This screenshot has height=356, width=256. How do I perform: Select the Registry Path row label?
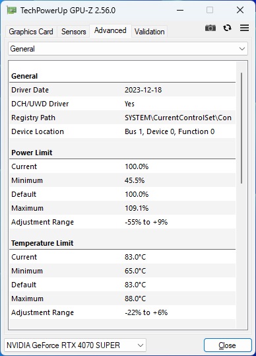pos(34,118)
